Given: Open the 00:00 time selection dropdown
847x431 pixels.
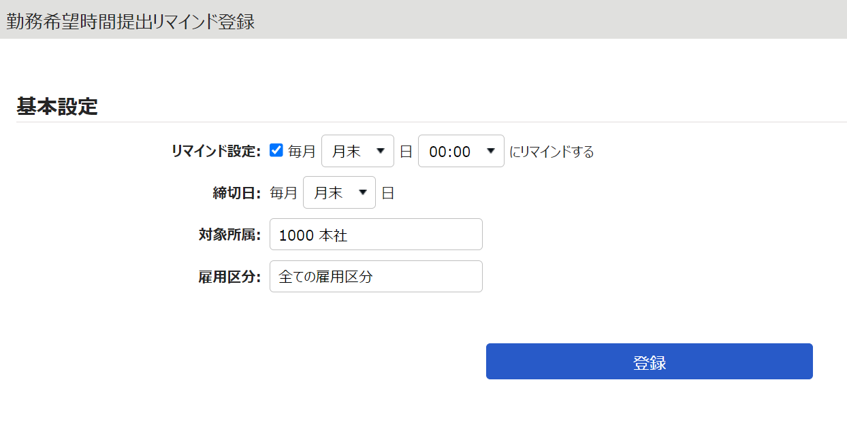Looking at the screenshot, I should (461, 151).
